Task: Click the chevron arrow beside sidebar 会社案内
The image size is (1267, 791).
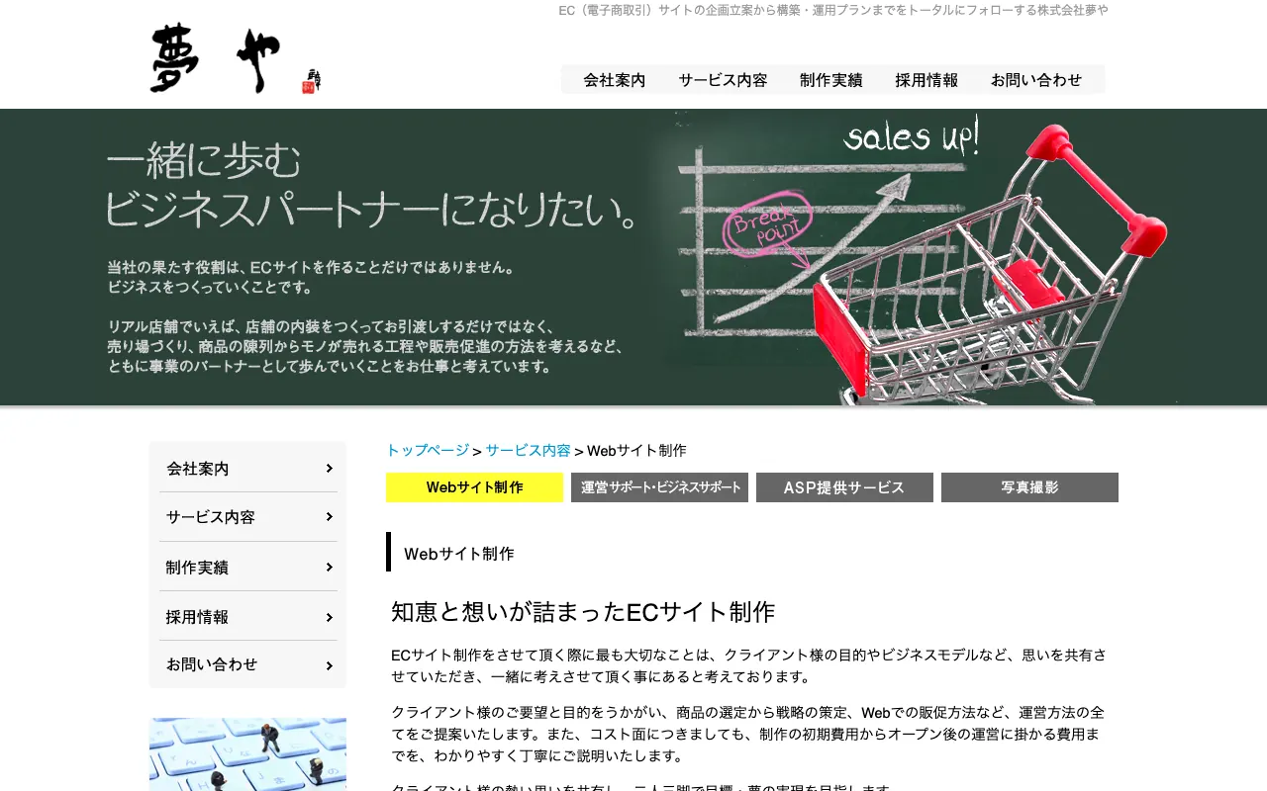Action: [x=329, y=469]
